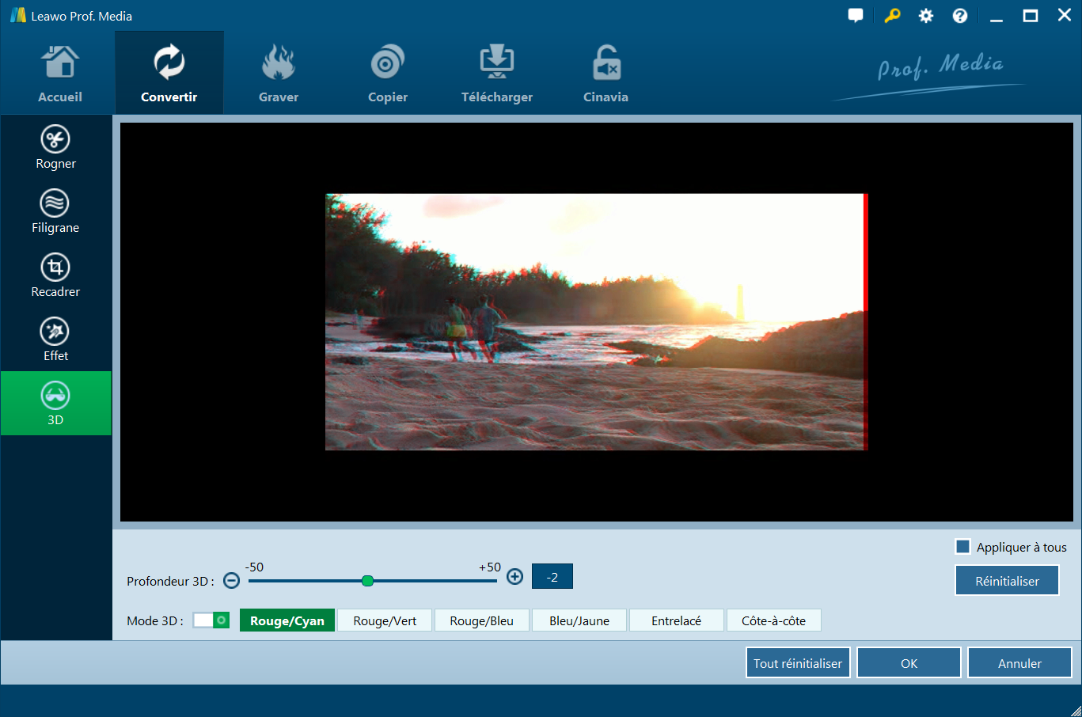This screenshot has width=1082, height=717.
Task: Open the Graver burn module
Action: (x=279, y=74)
